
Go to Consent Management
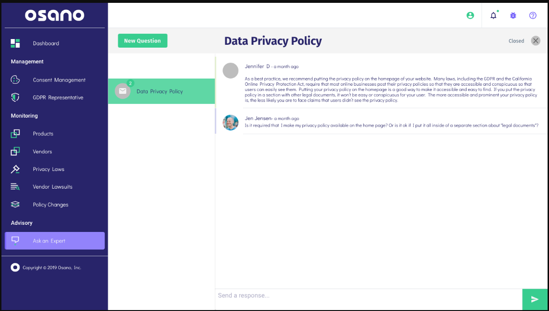pos(59,80)
